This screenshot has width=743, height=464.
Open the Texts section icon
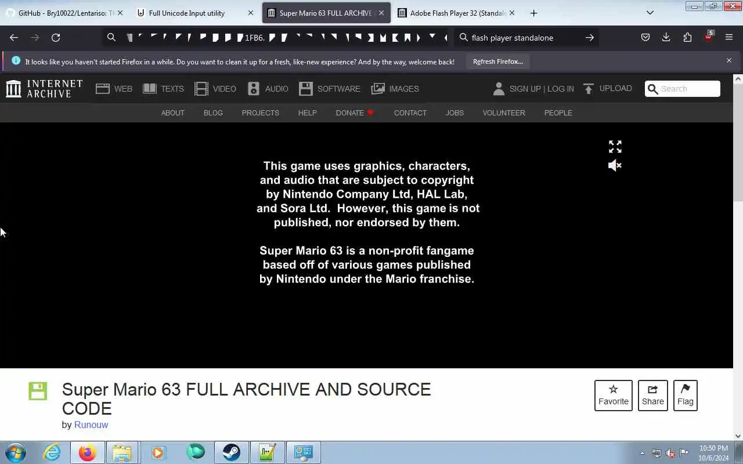click(x=150, y=89)
